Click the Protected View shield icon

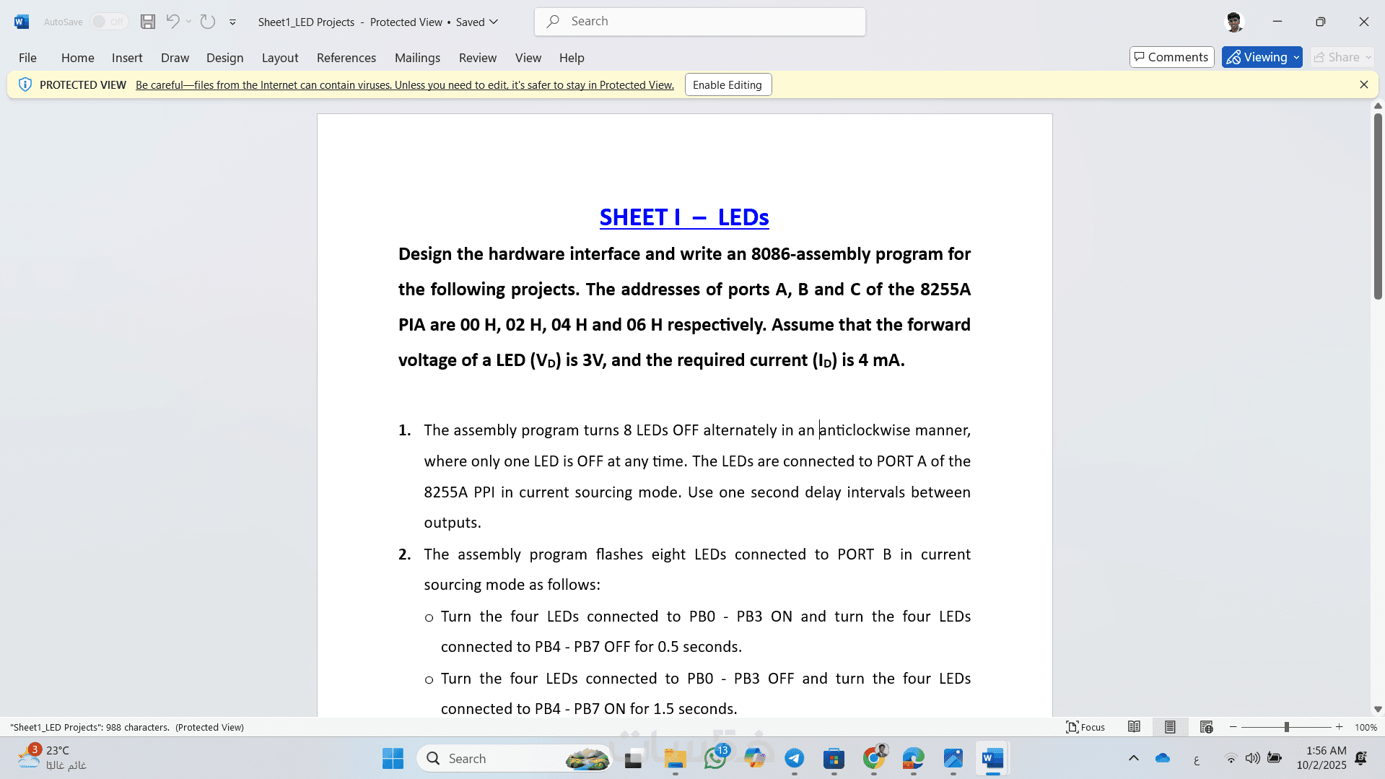click(25, 84)
